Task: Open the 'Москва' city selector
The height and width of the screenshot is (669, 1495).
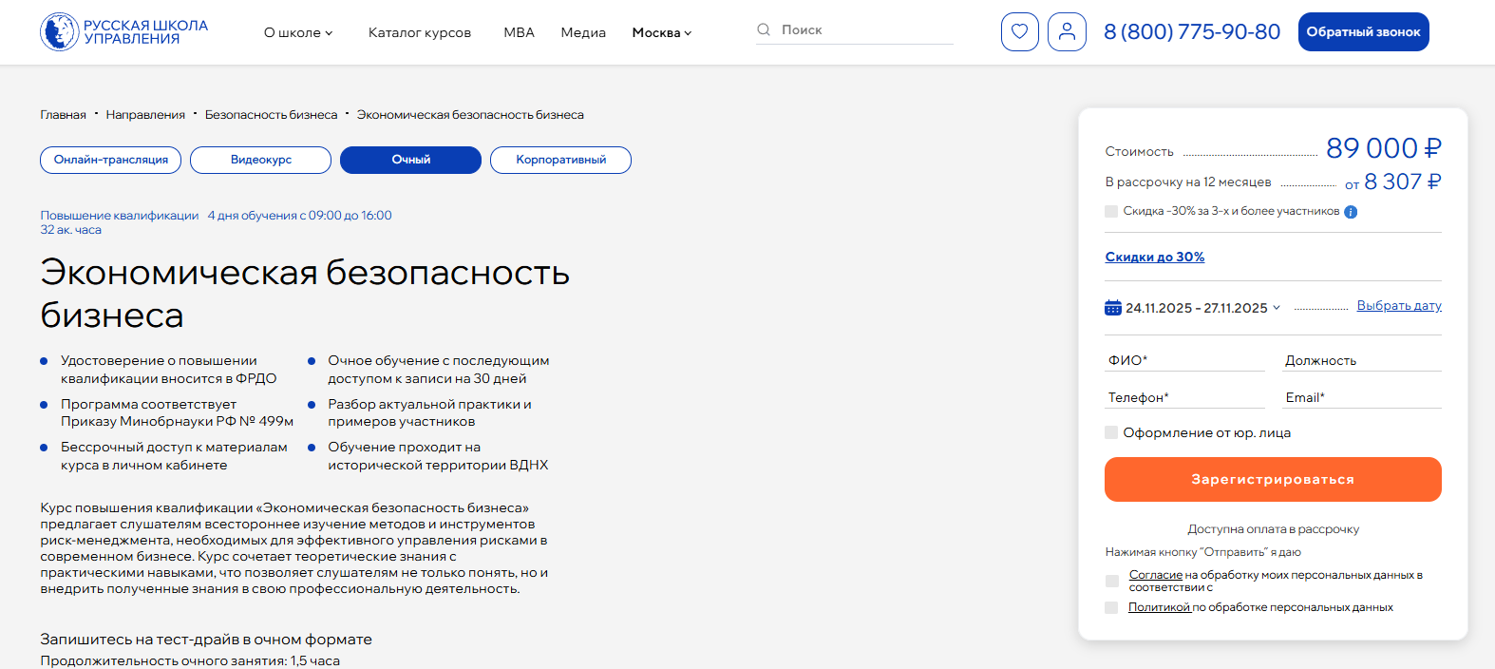Action: point(661,32)
